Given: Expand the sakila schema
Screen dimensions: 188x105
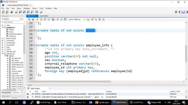Looking at the screenshot, I should pyautogui.click(x=2, y=49).
